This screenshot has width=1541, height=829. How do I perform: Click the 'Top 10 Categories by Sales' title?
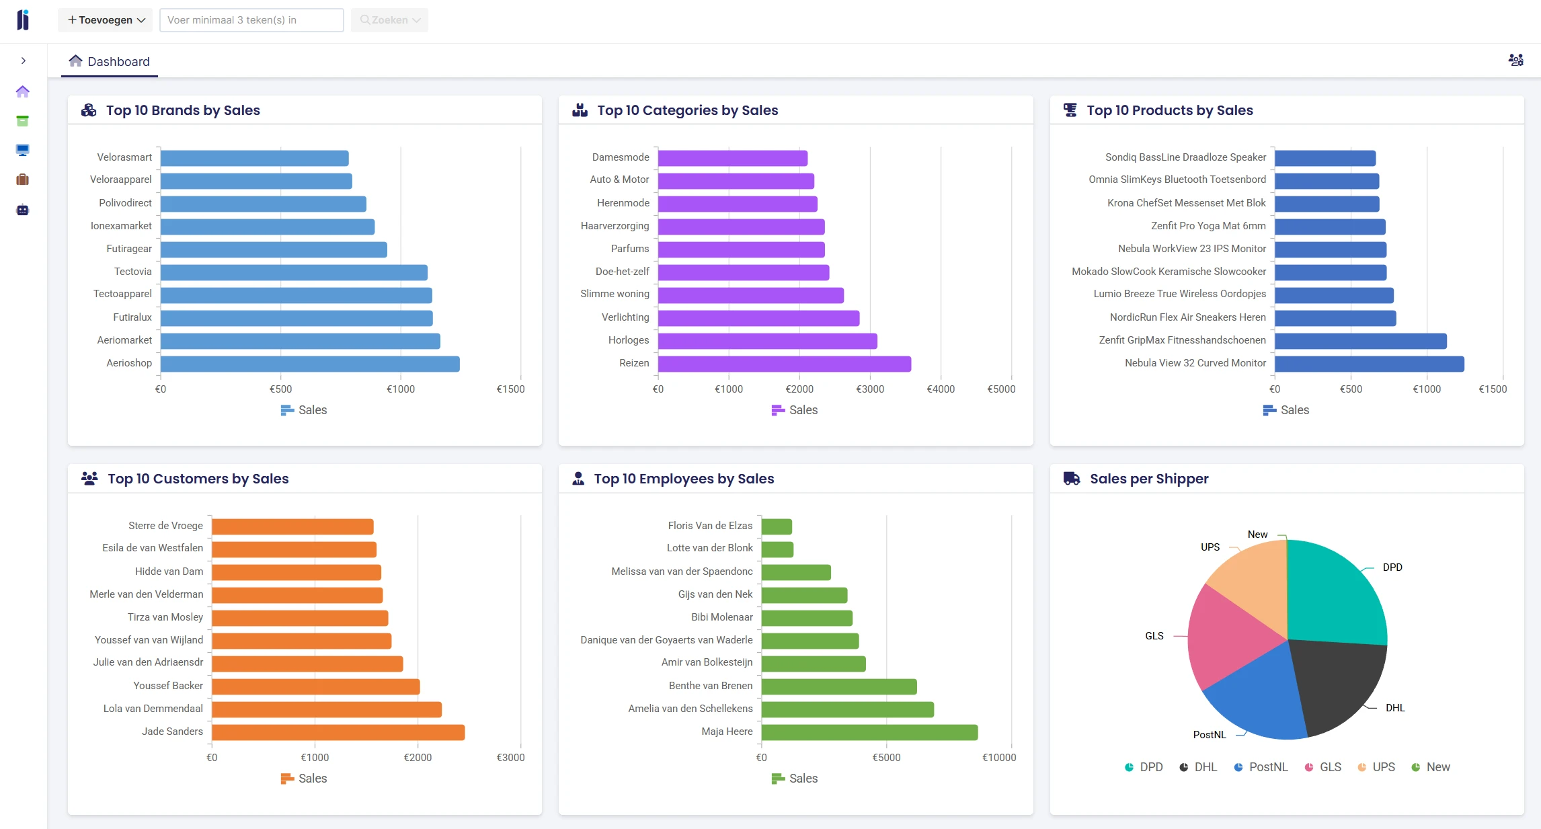[x=688, y=110]
